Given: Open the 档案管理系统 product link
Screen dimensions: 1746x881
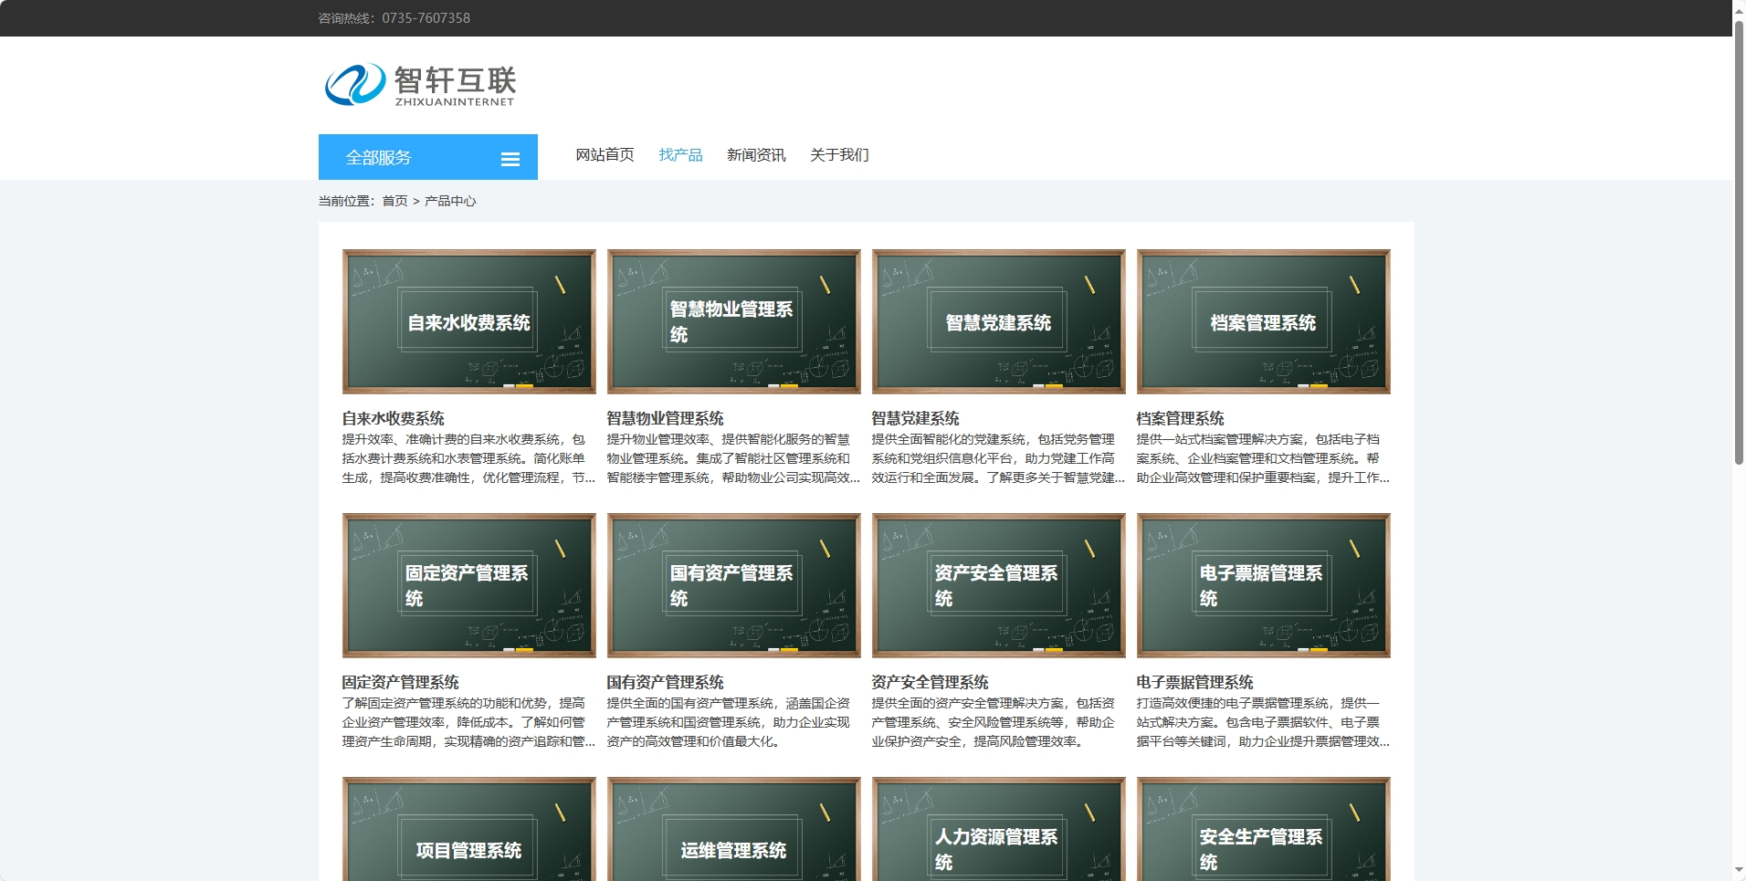Looking at the screenshot, I should tap(1181, 419).
